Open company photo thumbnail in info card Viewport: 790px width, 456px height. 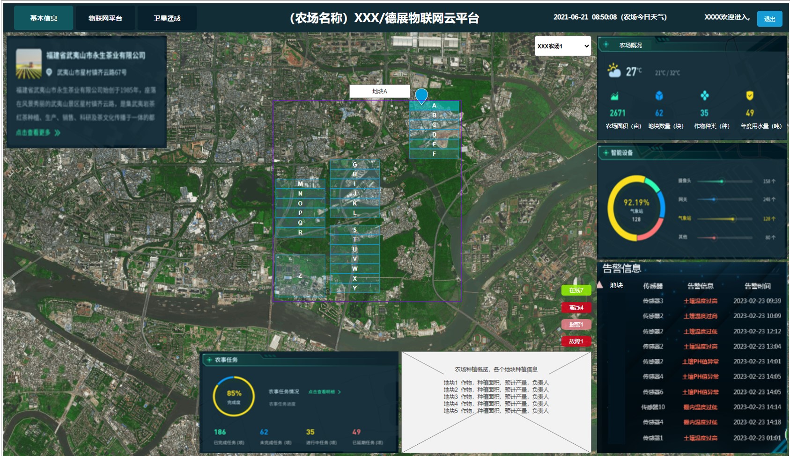coord(29,64)
